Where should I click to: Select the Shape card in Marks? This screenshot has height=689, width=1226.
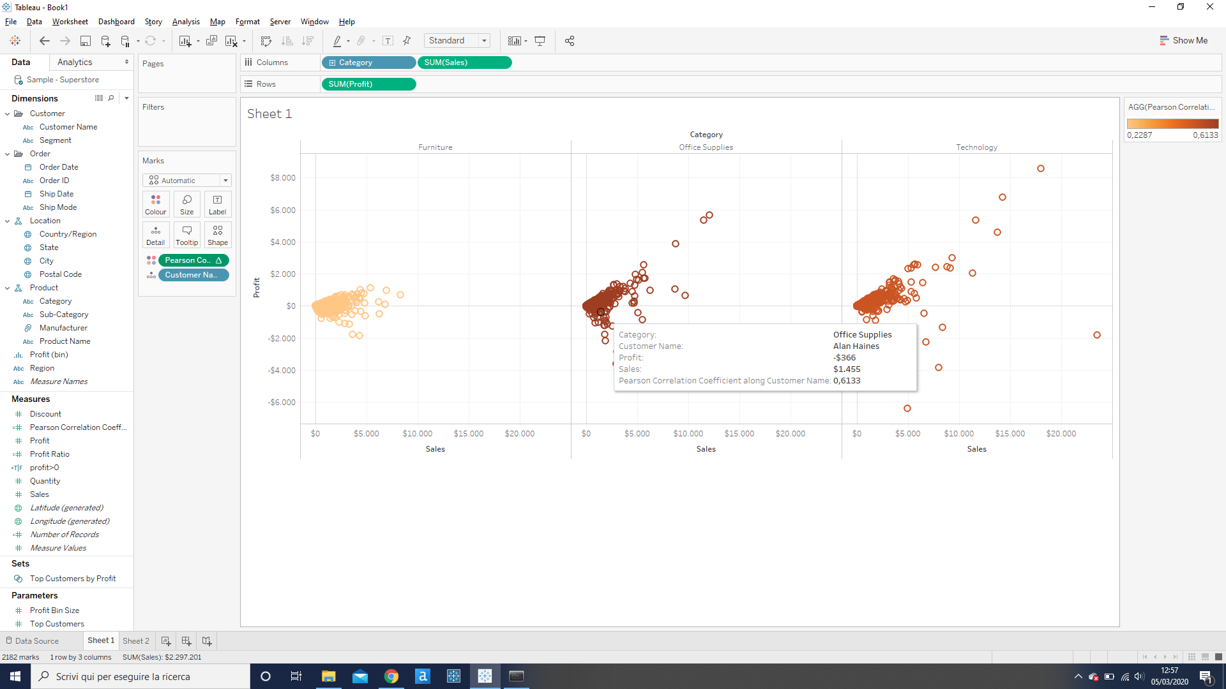pyautogui.click(x=218, y=235)
